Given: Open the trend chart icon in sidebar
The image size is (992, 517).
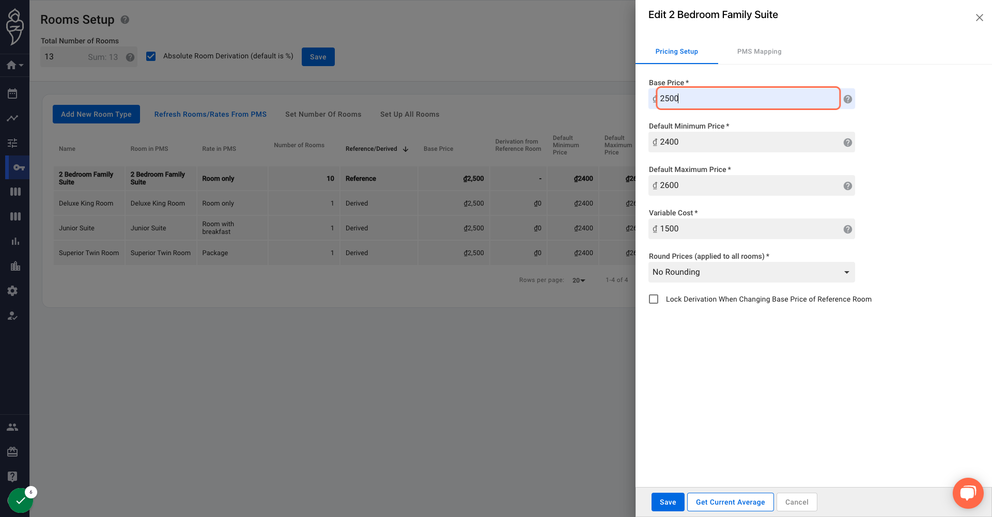Looking at the screenshot, I should (12, 118).
